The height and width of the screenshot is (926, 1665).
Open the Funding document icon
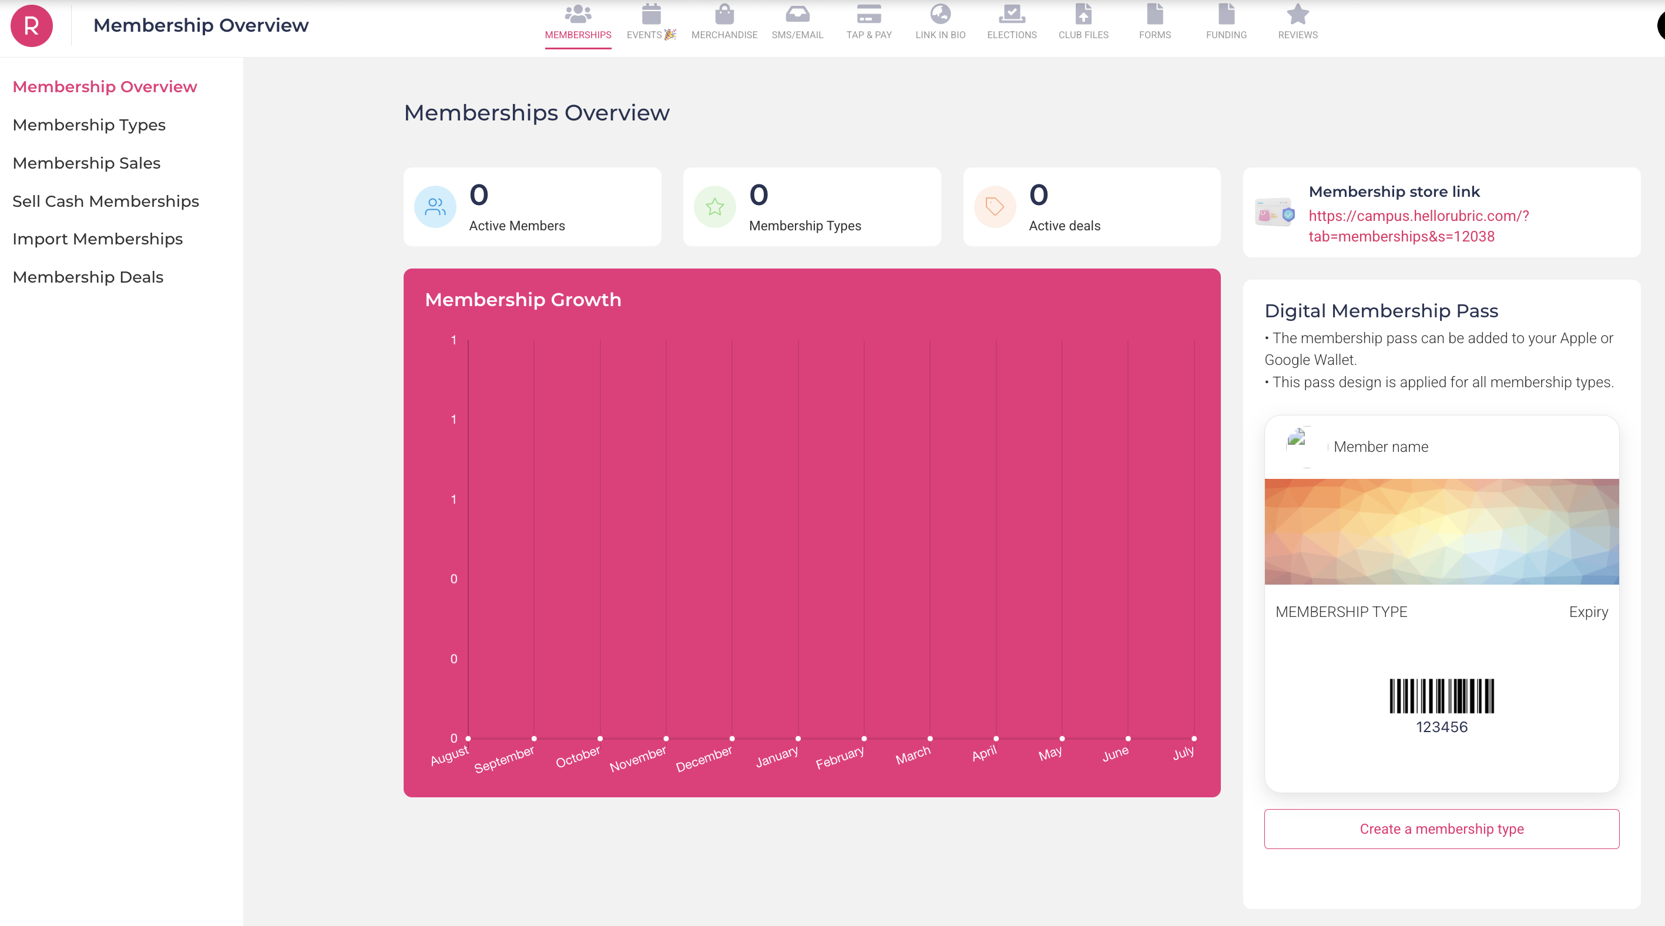click(x=1226, y=14)
